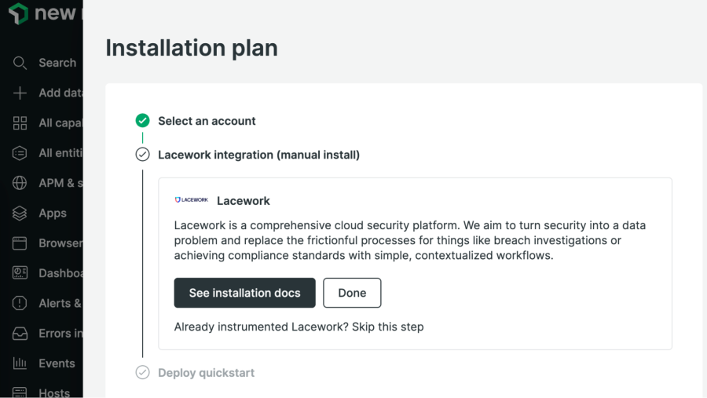Open All capabilities grid icon
The image size is (707, 398).
pyautogui.click(x=20, y=123)
